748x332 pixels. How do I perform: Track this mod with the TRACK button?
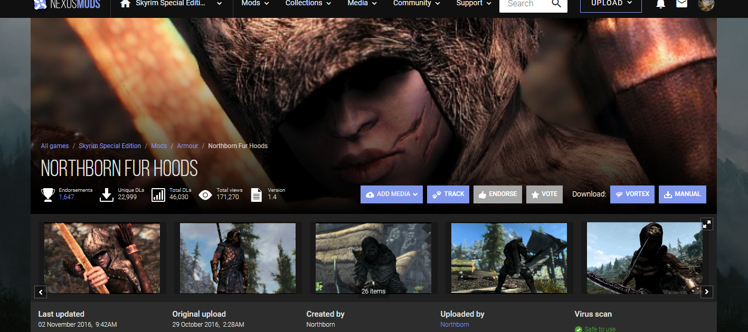point(448,194)
